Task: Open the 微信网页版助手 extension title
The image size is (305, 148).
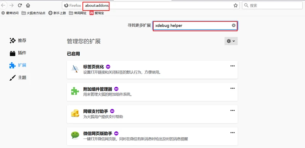Action: coord(98,134)
